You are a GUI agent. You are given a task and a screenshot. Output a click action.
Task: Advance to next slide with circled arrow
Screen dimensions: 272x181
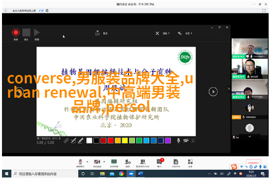pos(213,92)
